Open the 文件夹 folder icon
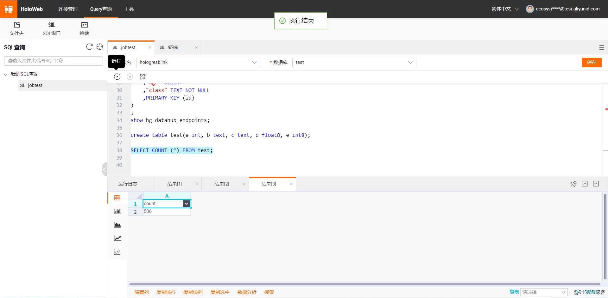The width and height of the screenshot is (608, 298). tap(17, 25)
